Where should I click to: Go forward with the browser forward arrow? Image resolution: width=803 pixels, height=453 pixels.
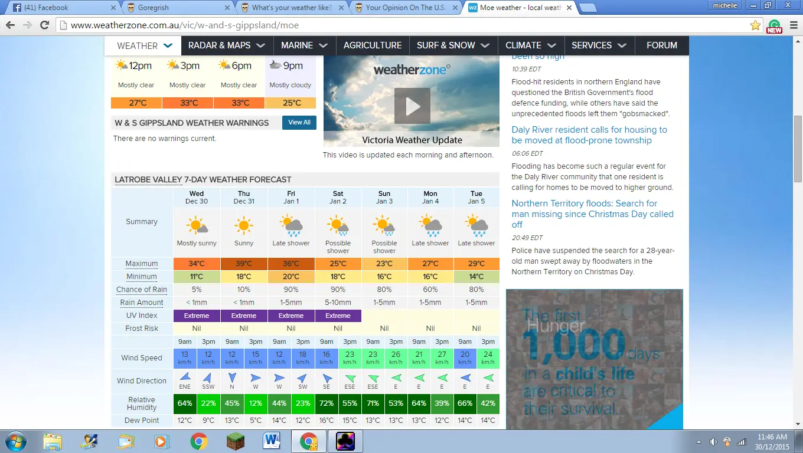[x=27, y=25]
